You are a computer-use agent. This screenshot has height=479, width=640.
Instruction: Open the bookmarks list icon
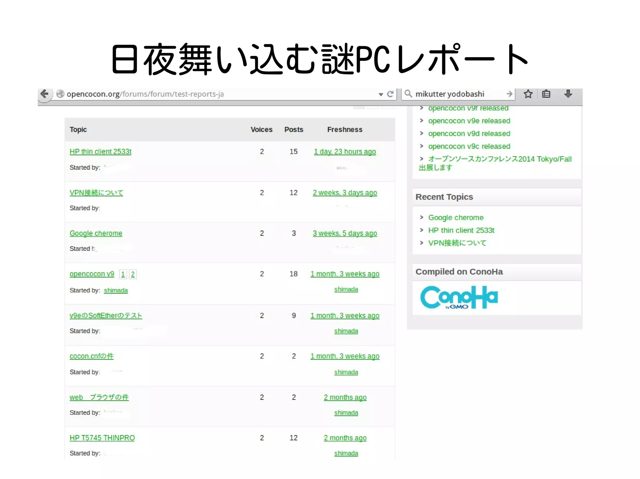click(546, 94)
